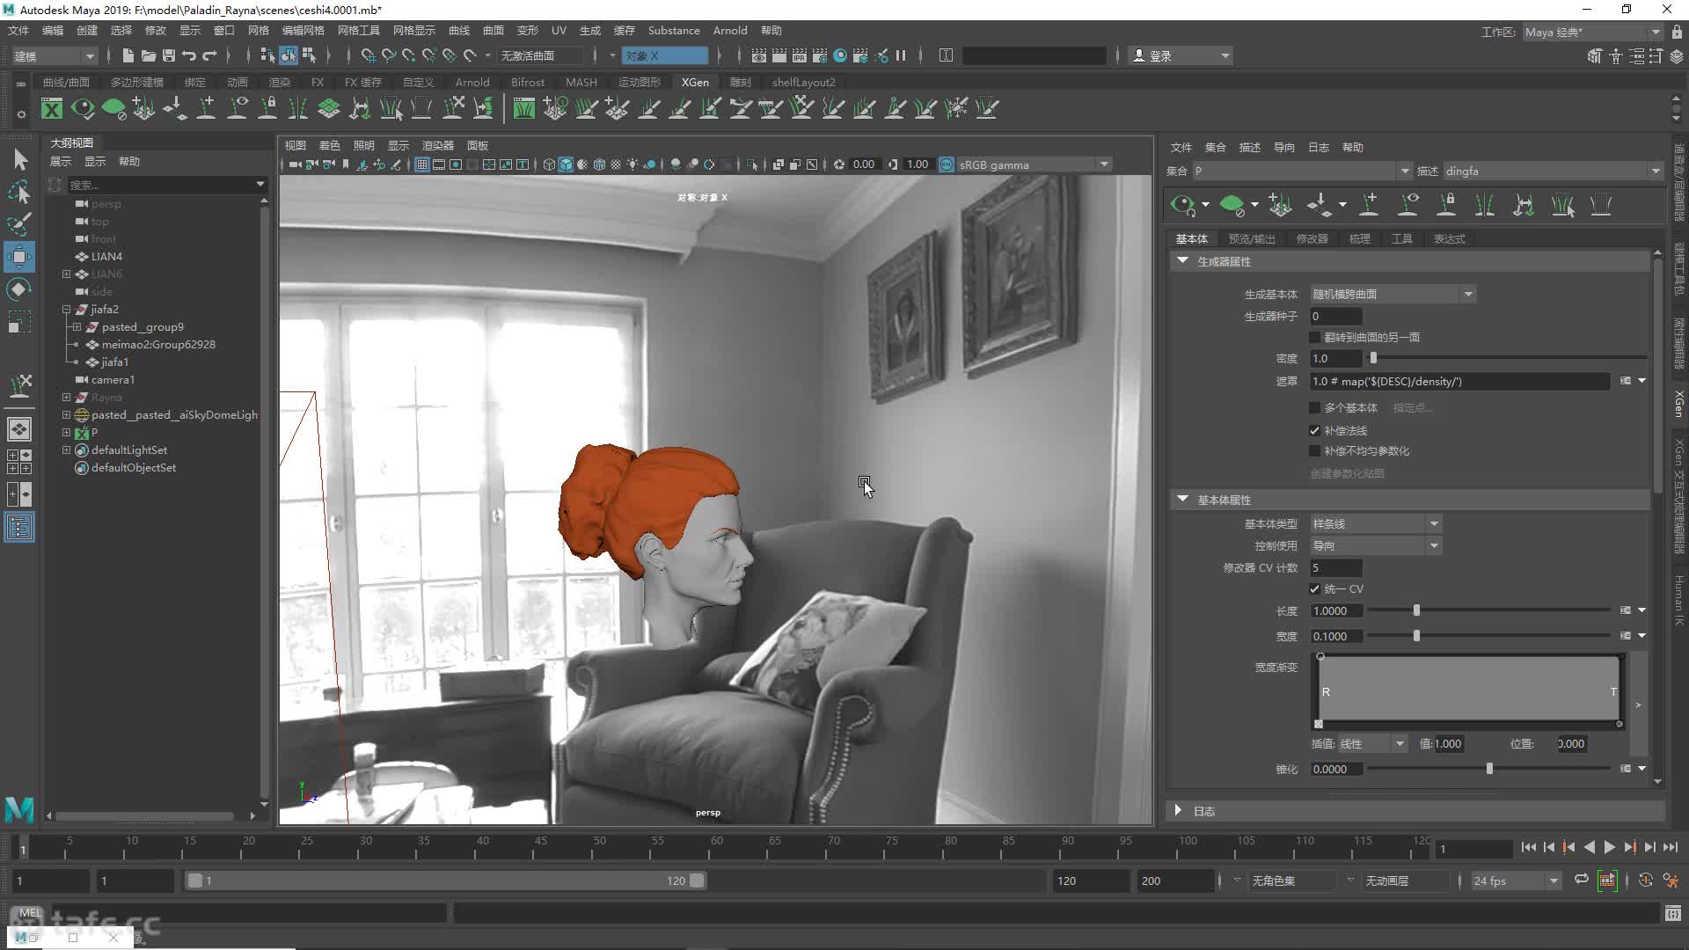
Task: Click the single pane layout icon
Action: pyautogui.click(x=19, y=429)
